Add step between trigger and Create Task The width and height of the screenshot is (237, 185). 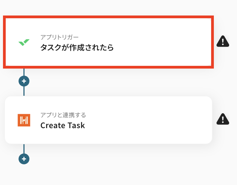pyautogui.click(x=24, y=81)
